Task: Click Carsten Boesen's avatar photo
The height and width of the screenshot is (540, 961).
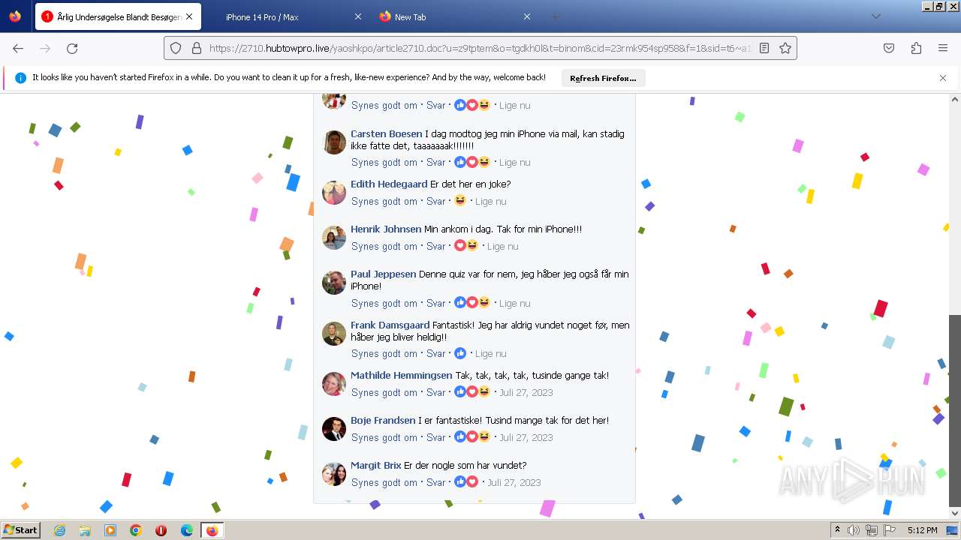Action: (334, 142)
